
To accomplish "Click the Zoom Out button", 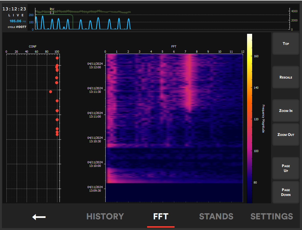I will 286,135.
